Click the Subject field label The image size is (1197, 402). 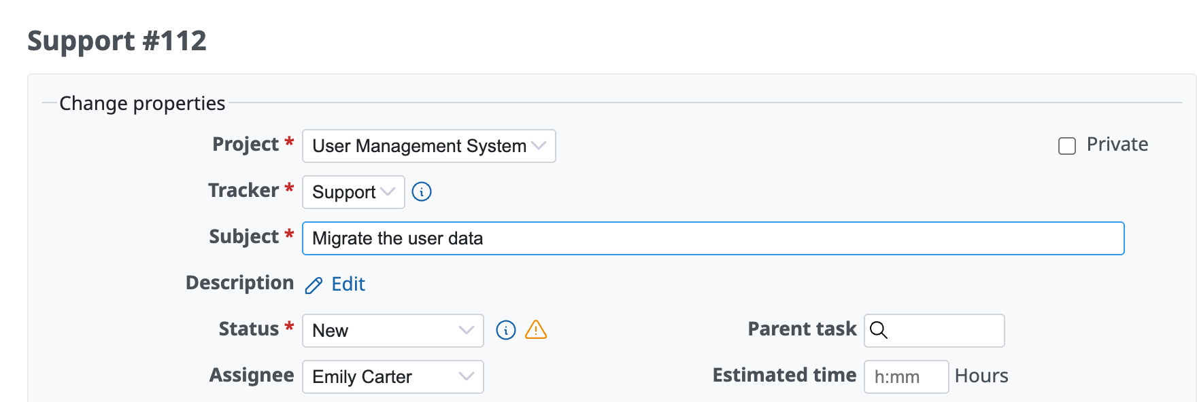(x=244, y=236)
